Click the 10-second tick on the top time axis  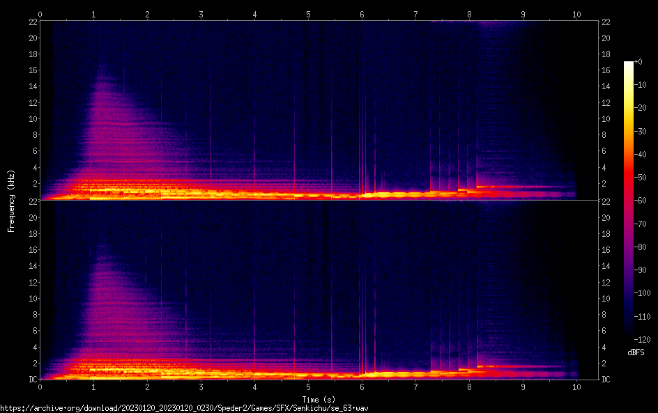[x=576, y=14]
